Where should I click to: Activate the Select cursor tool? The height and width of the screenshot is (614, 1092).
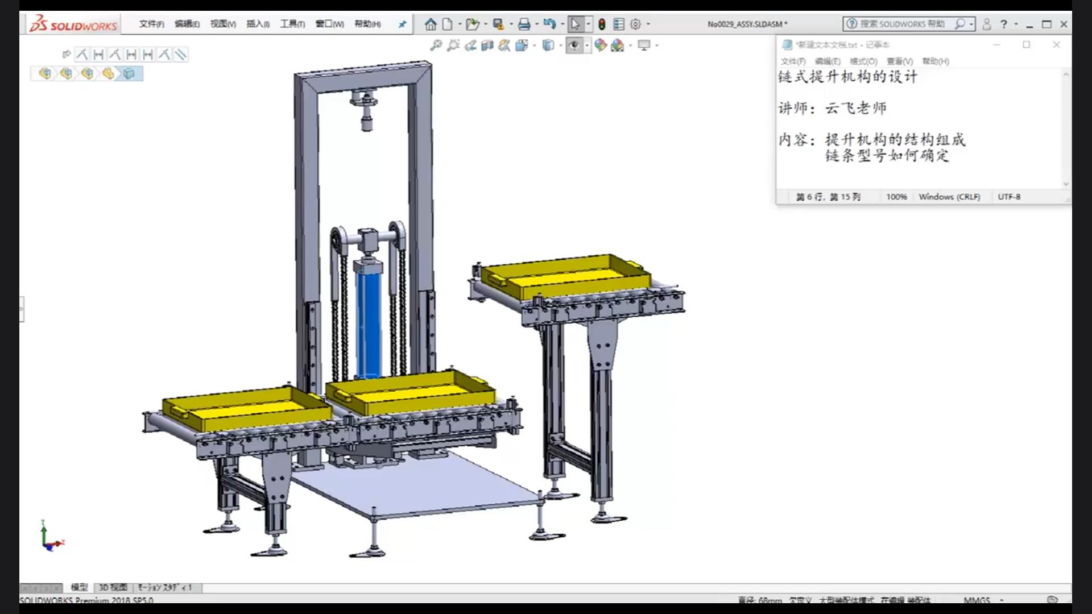tap(575, 24)
